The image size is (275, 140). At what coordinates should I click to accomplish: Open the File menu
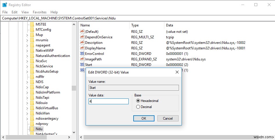5,12
